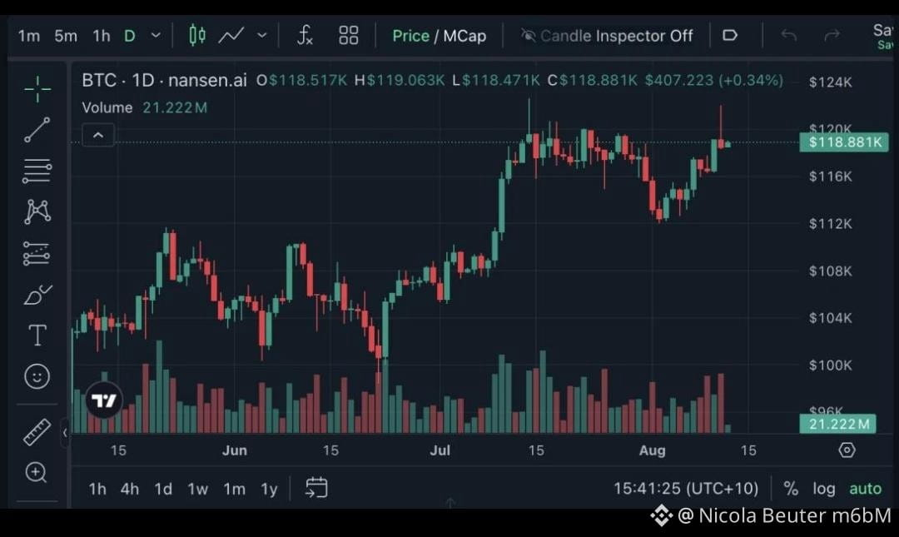Open the go-to-date calendar icon
Image resolution: width=899 pixels, height=537 pixels.
[x=316, y=488]
